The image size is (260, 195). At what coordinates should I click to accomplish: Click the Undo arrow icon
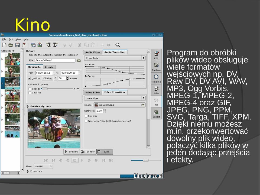(x=64, y=45)
